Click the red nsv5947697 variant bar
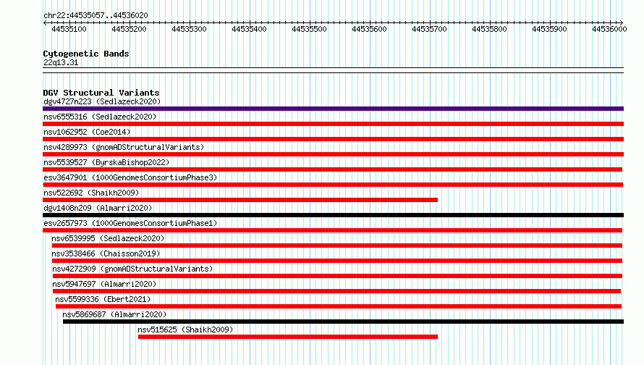Screen dimensions: 644x365 336,291
